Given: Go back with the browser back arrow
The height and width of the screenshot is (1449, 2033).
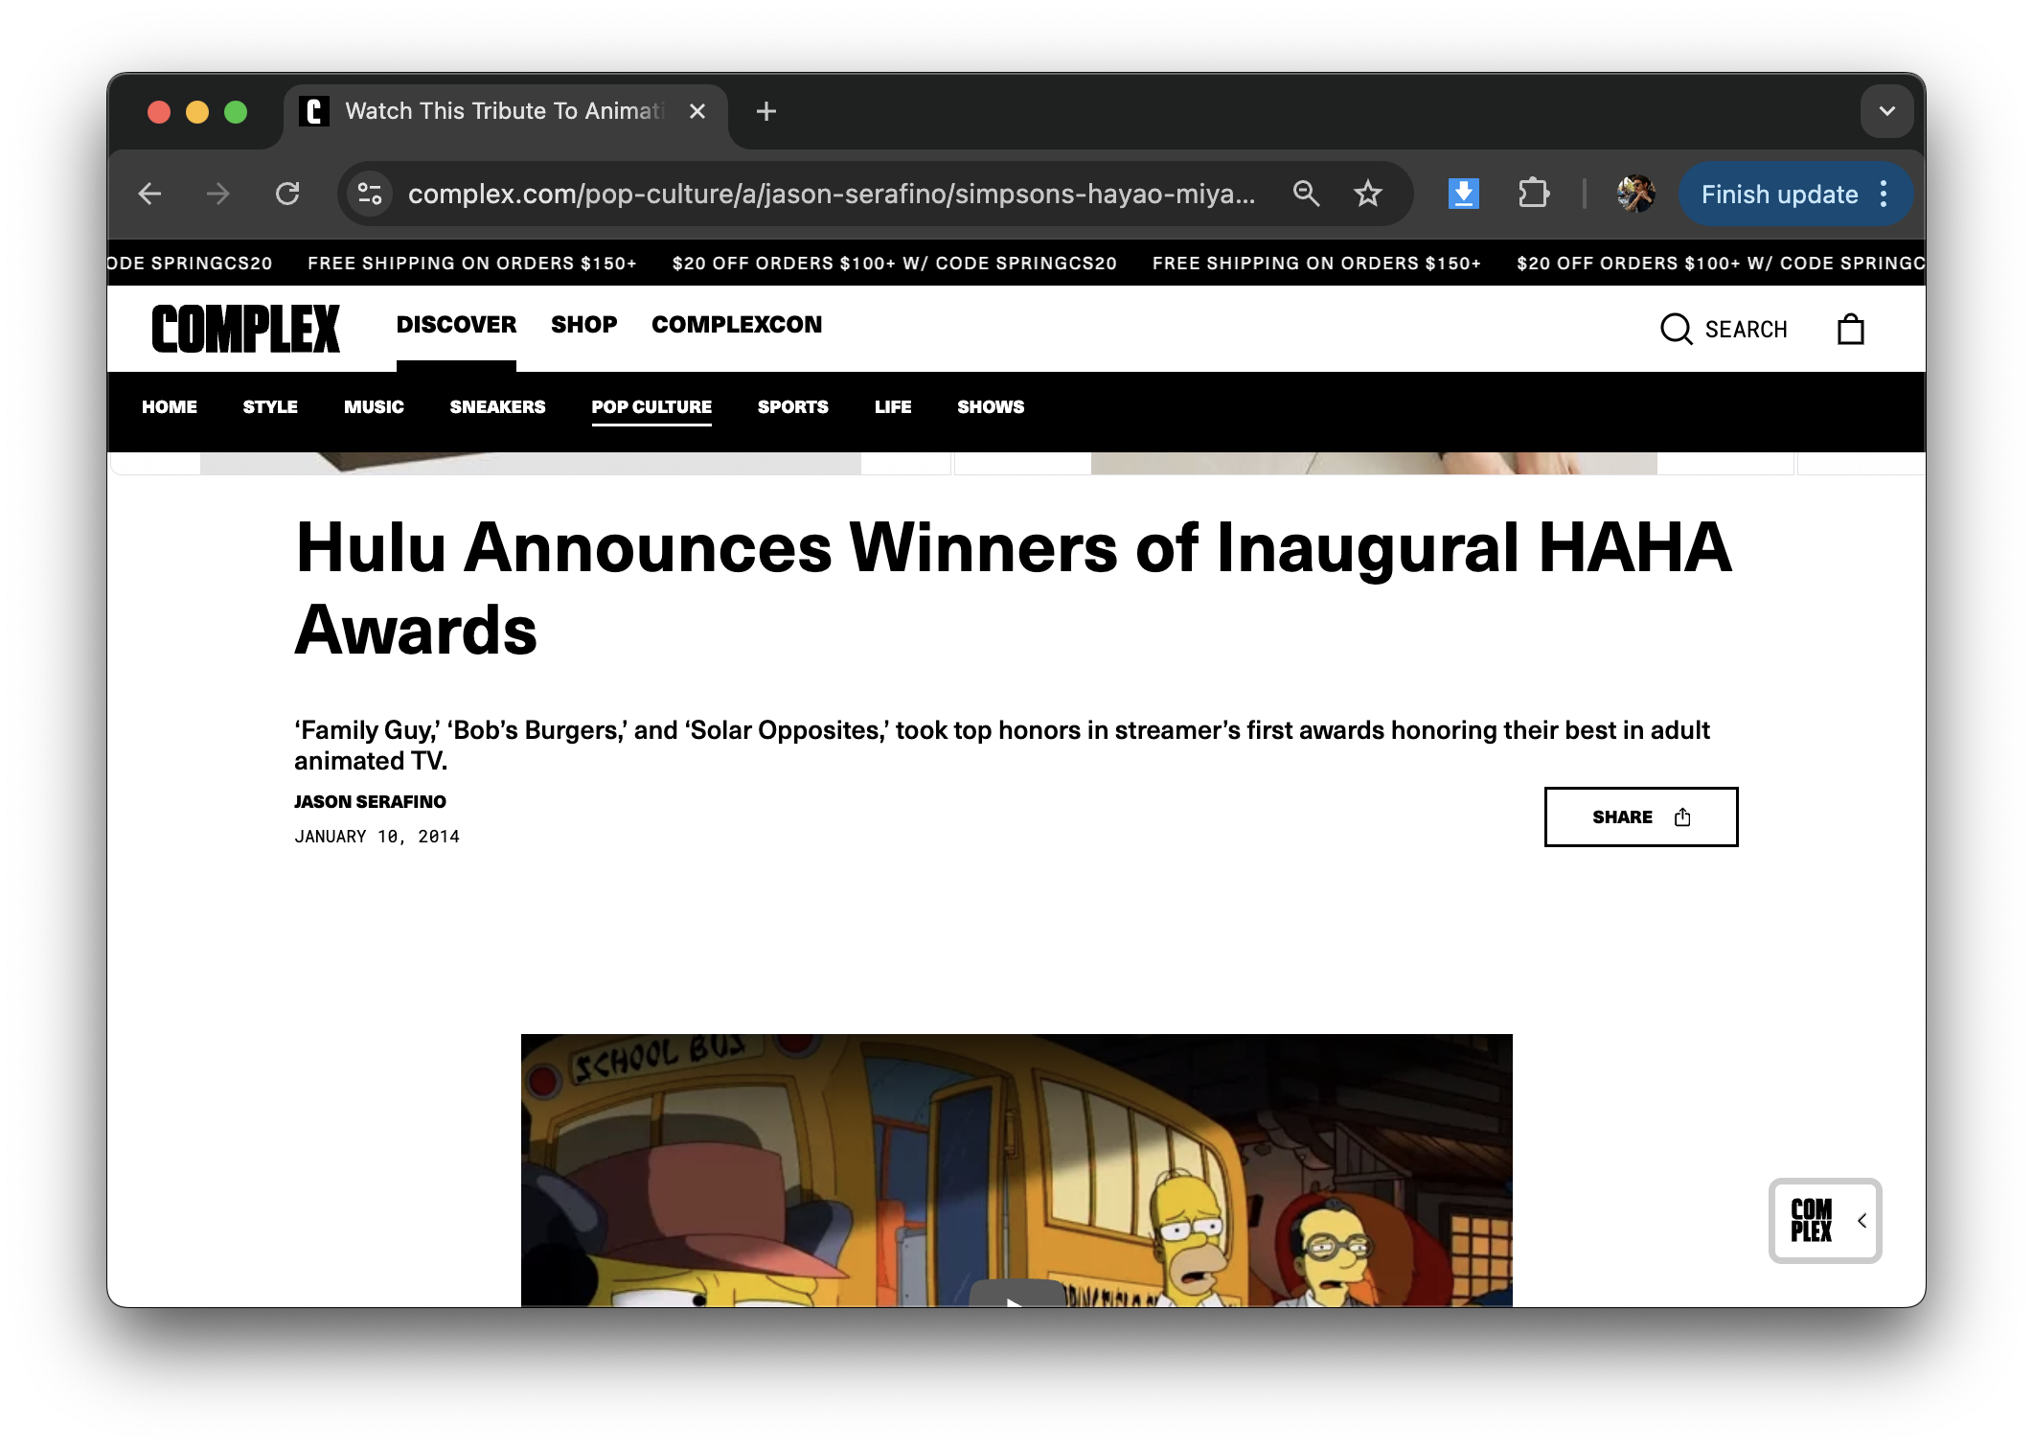Looking at the screenshot, I should [149, 194].
